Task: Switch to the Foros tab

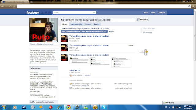Action: (x=97, y=24)
